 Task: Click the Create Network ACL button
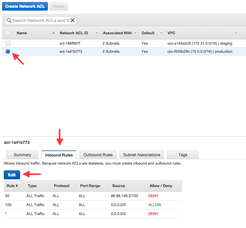(x=25, y=6)
